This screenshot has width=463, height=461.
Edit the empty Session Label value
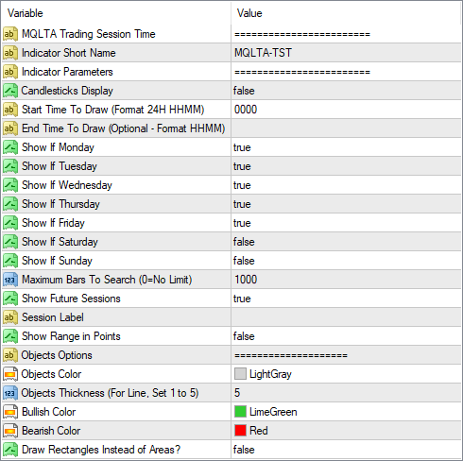346,317
